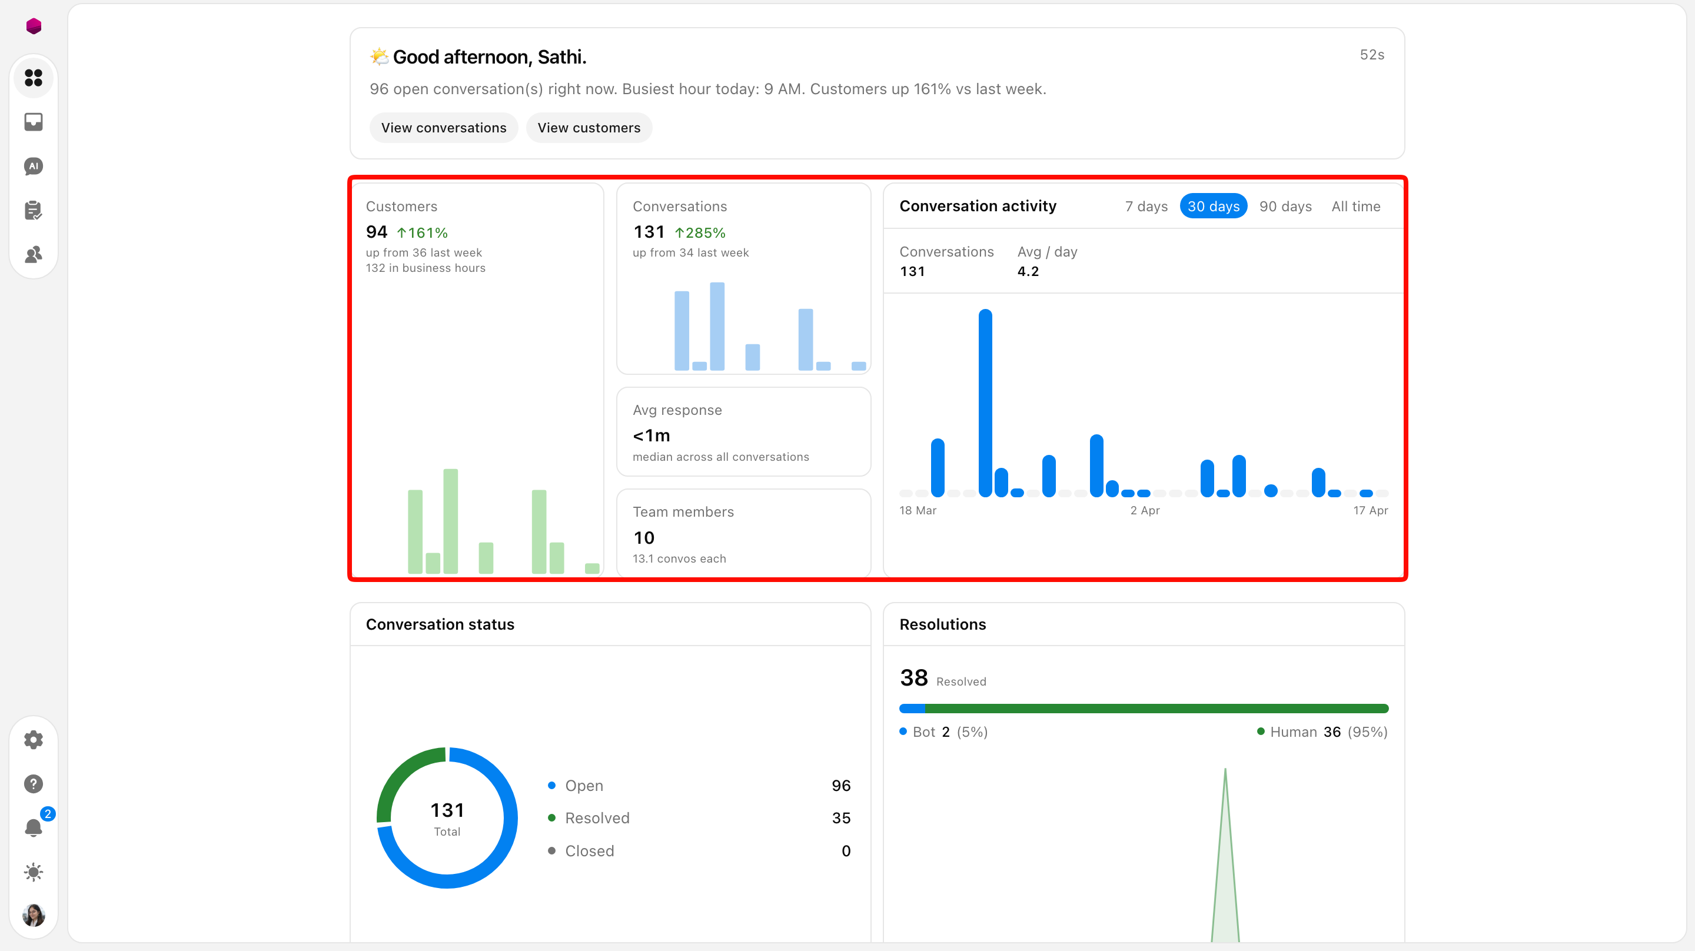Select the 90 days range
1695x951 pixels.
pos(1286,206)
